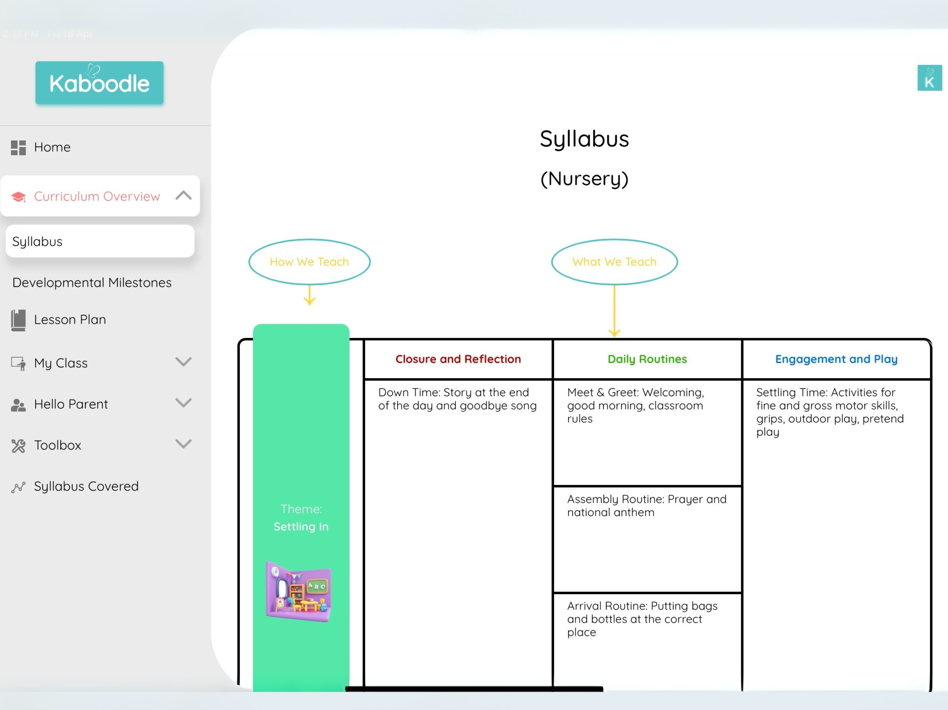The image size is (948, 710).
Task: Click the (Nursery) subtitle
Action: (584, 179)
